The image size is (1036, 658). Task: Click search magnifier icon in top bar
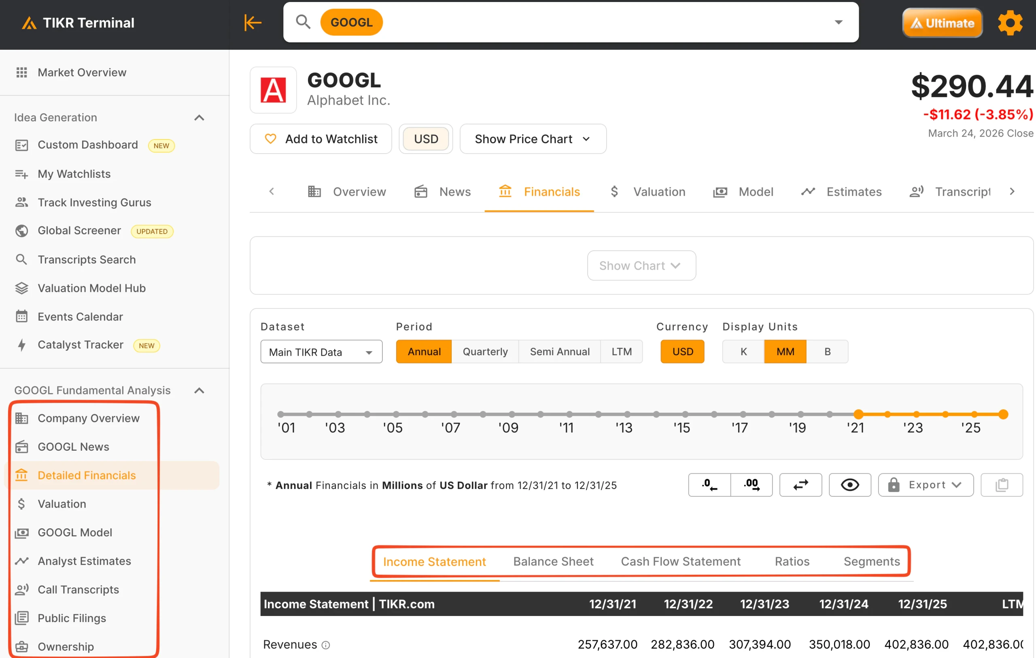point(303,22)
